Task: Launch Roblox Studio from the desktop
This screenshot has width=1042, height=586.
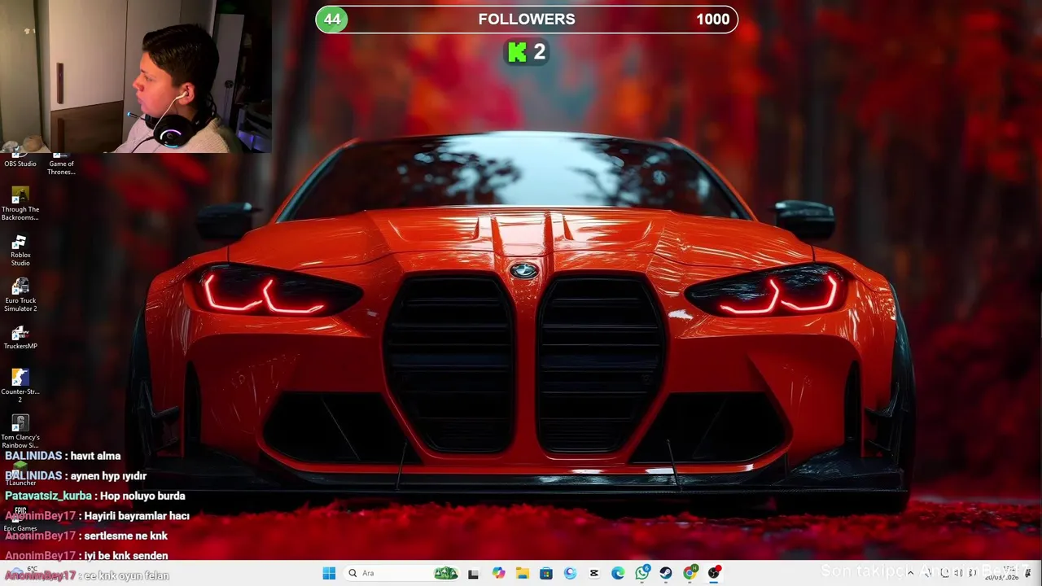Action: click(x=20, y=251)
